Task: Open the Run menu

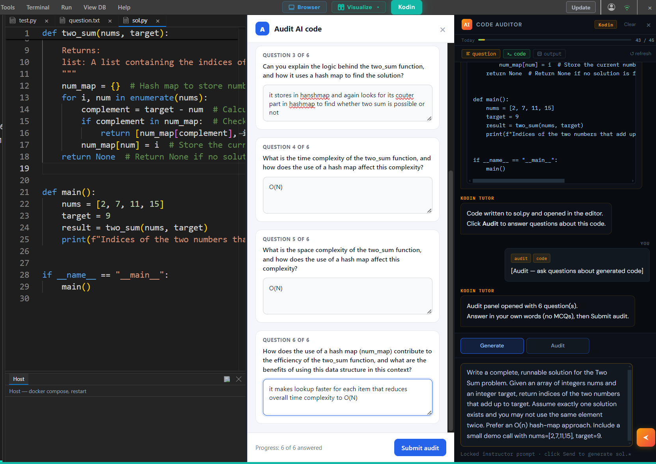Action: pyautogui.click(x=66, y=7)
